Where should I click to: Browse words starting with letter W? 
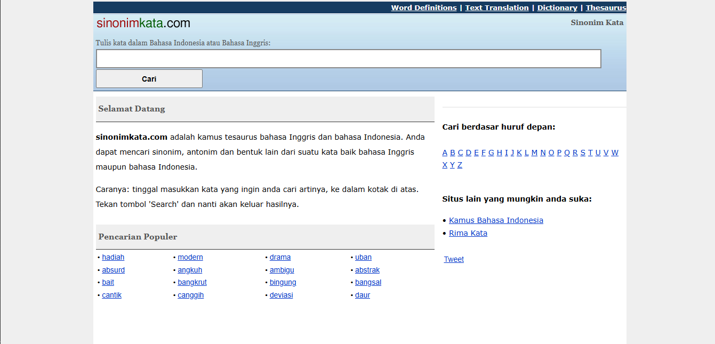coord(615,153)
